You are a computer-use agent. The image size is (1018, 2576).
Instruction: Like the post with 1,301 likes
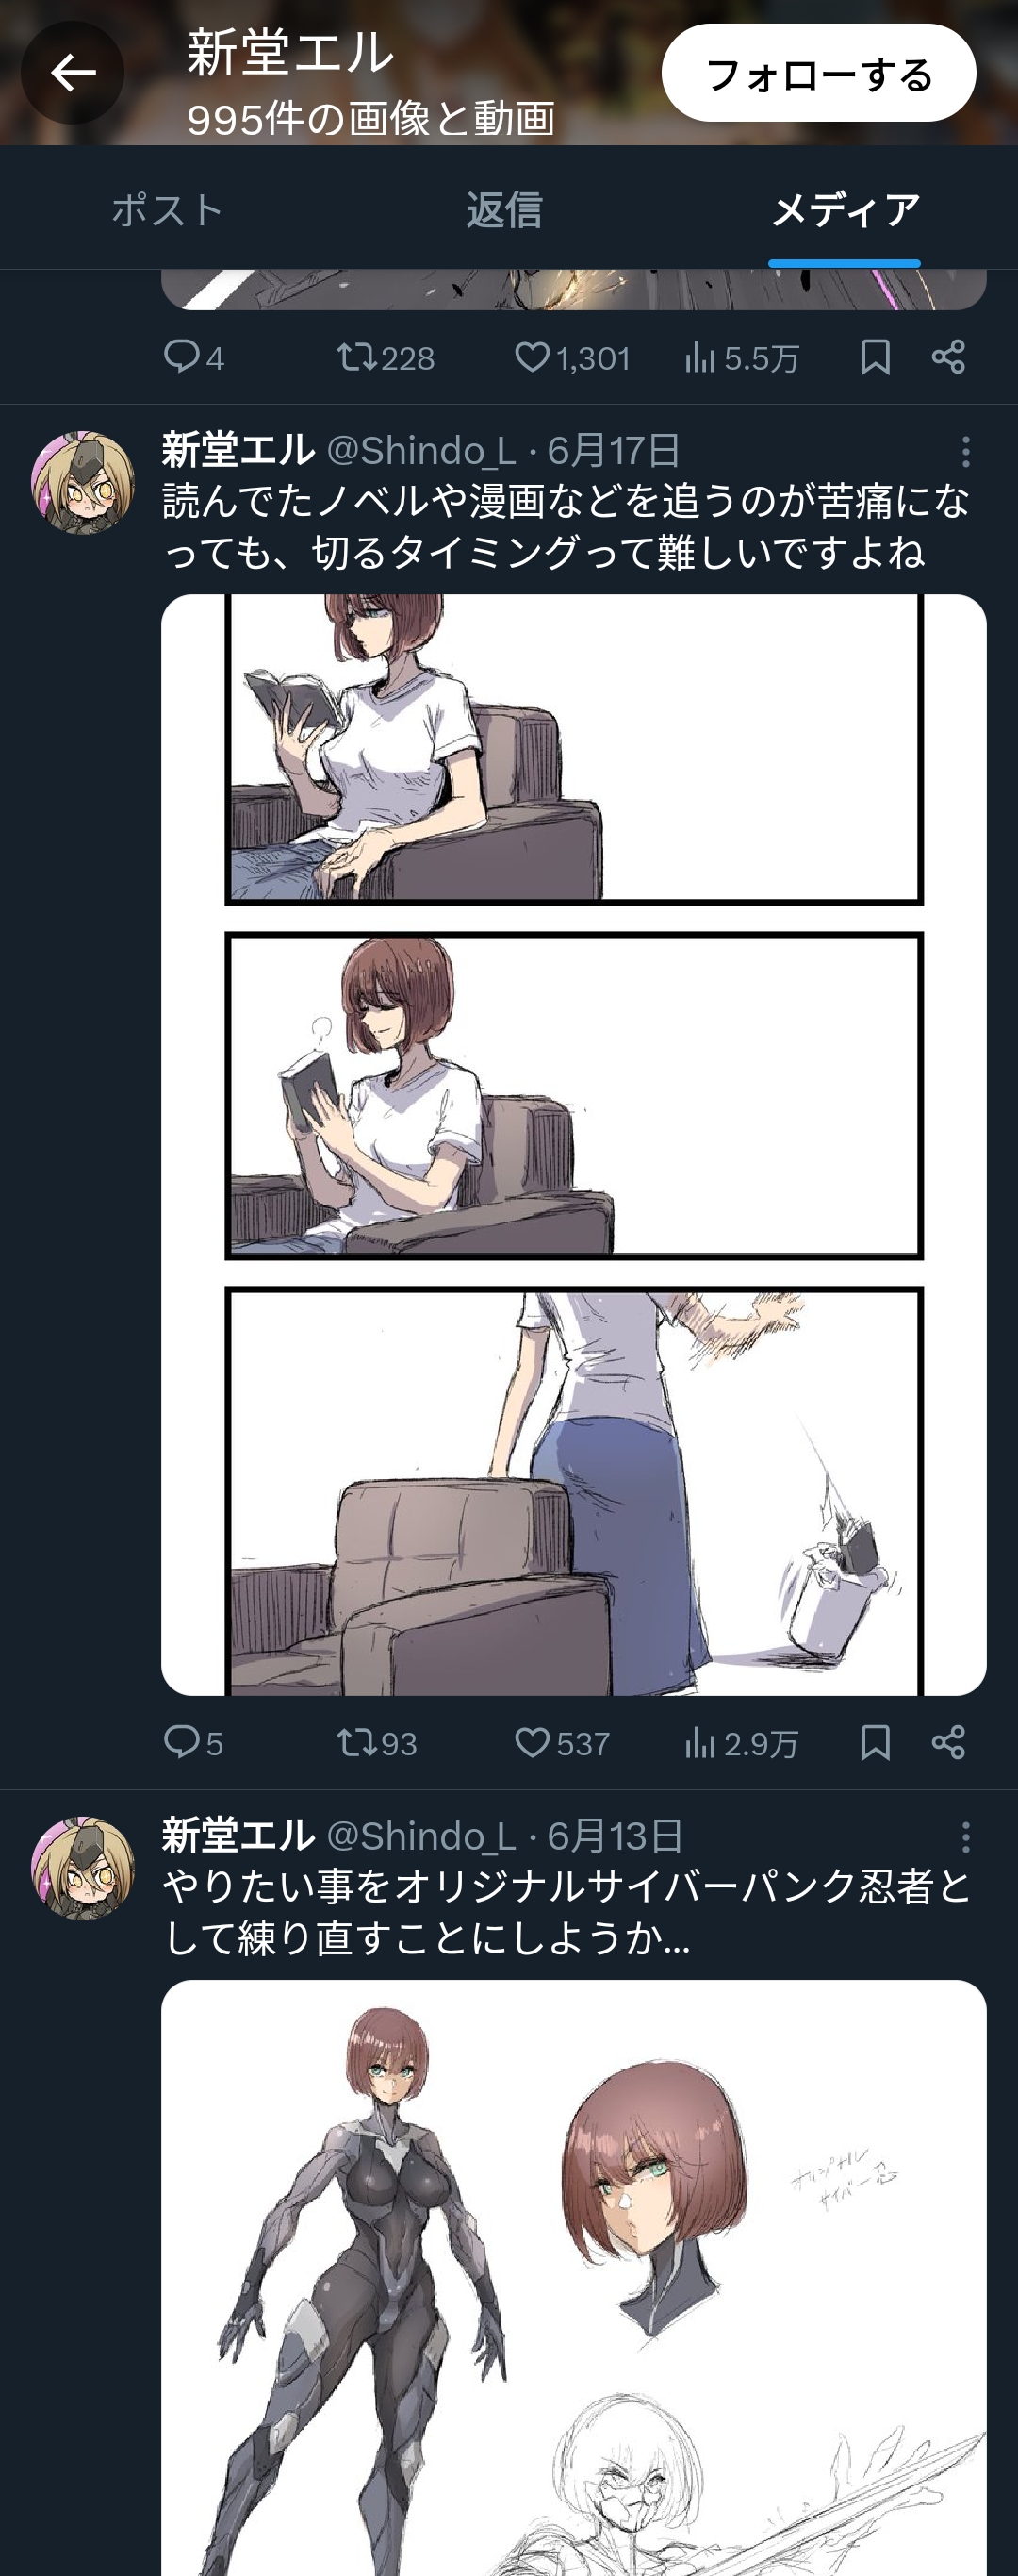(x=533, y=357)
